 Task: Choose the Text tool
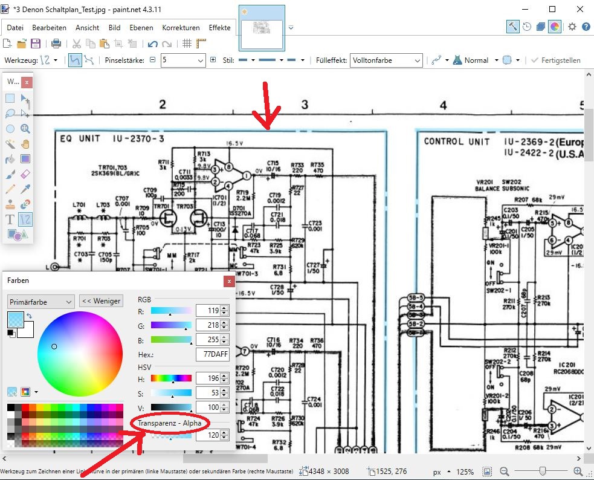tap(10, 220)
